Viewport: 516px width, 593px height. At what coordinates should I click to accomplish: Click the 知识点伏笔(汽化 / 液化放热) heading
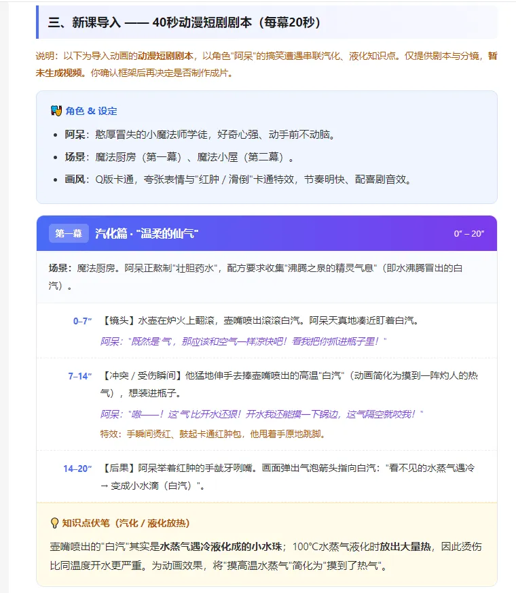click(x=126, y=523)
